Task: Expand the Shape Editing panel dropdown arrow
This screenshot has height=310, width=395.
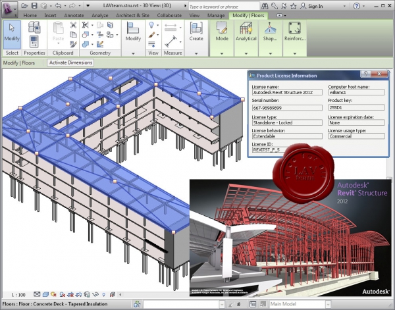Action: click(271, 53)
